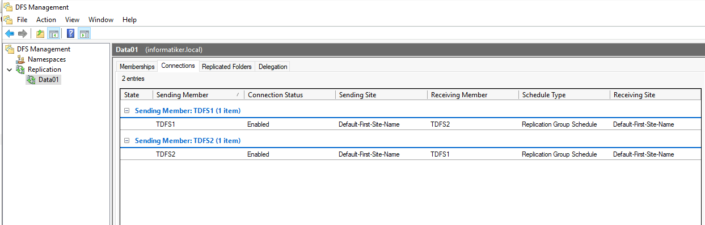Collapse the Replication tree node

tap(9, 70)
